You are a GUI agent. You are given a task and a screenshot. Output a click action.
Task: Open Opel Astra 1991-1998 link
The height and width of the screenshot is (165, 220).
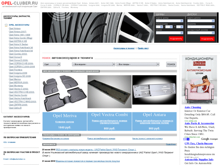[19, 35]
